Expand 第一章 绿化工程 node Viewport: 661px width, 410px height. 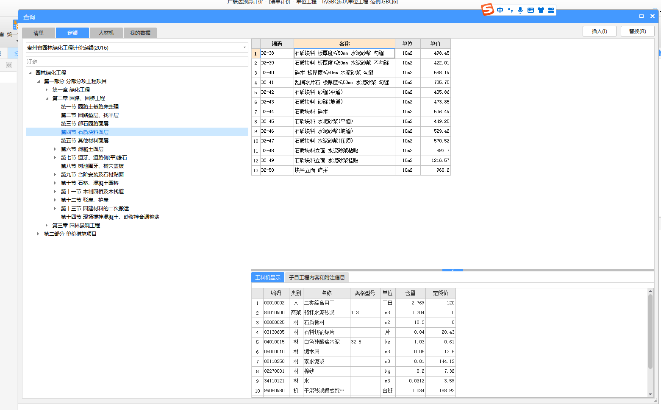(47, 89)
